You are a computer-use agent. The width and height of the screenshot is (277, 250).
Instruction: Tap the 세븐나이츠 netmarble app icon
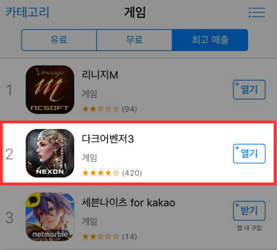pos(50,217)
